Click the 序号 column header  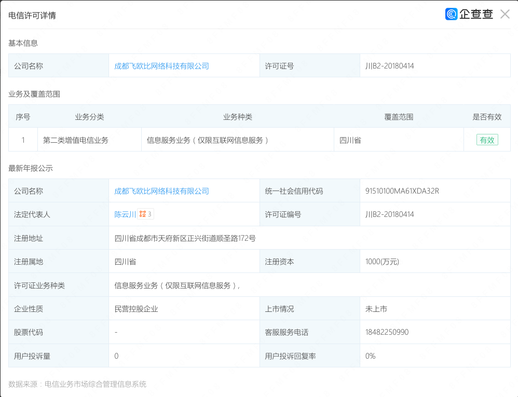coord(23,117)
